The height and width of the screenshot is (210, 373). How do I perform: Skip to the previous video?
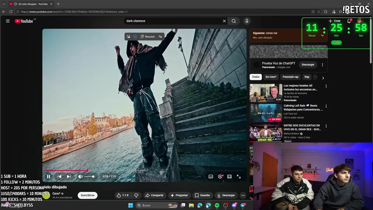tap(59, 176)
